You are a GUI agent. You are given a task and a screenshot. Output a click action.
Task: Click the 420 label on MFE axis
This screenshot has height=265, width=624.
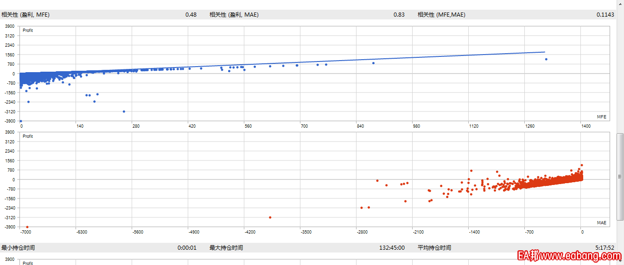tap(192, 126)
